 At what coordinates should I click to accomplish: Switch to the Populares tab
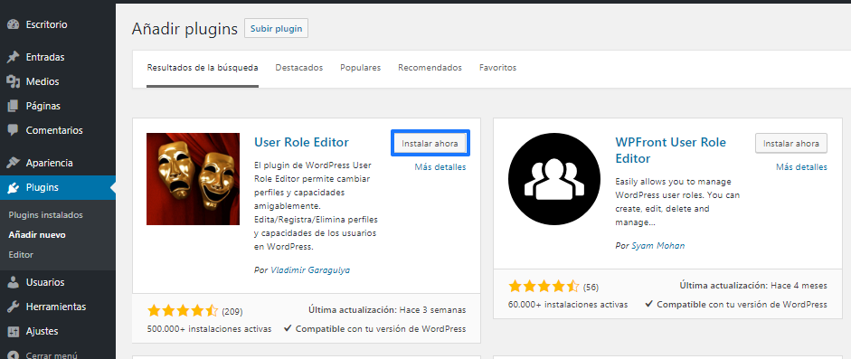(360, 68)
